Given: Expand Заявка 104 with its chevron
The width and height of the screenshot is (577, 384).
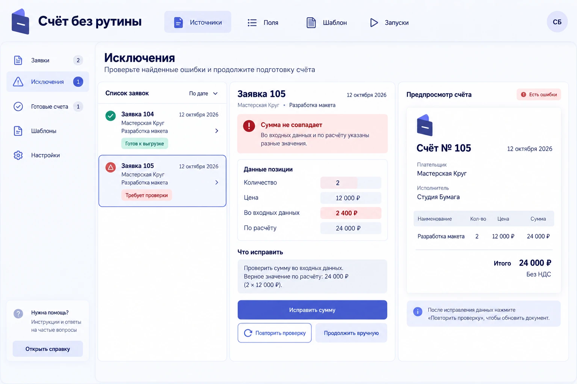Looking at the screenshot, I should click(217, 131).
